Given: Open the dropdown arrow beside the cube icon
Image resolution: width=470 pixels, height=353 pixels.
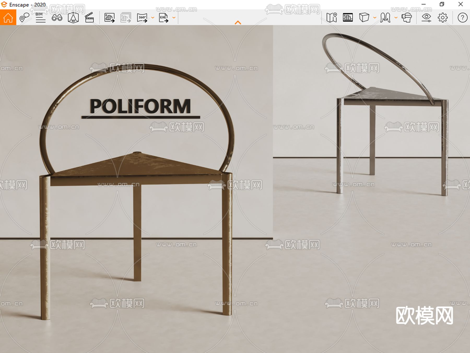Looking at the screenshot, I should tap(375, 18).
